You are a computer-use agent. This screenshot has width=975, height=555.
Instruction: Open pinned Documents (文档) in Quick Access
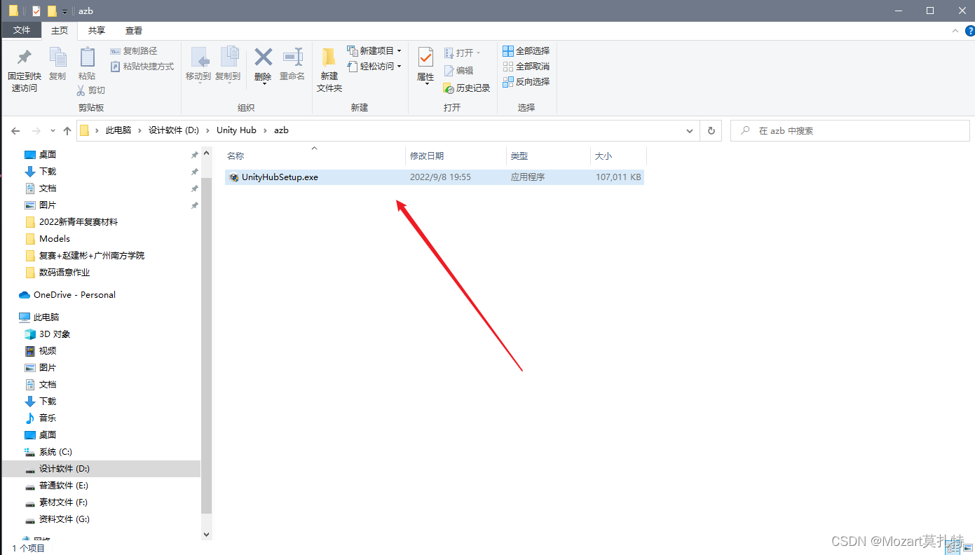48,189
